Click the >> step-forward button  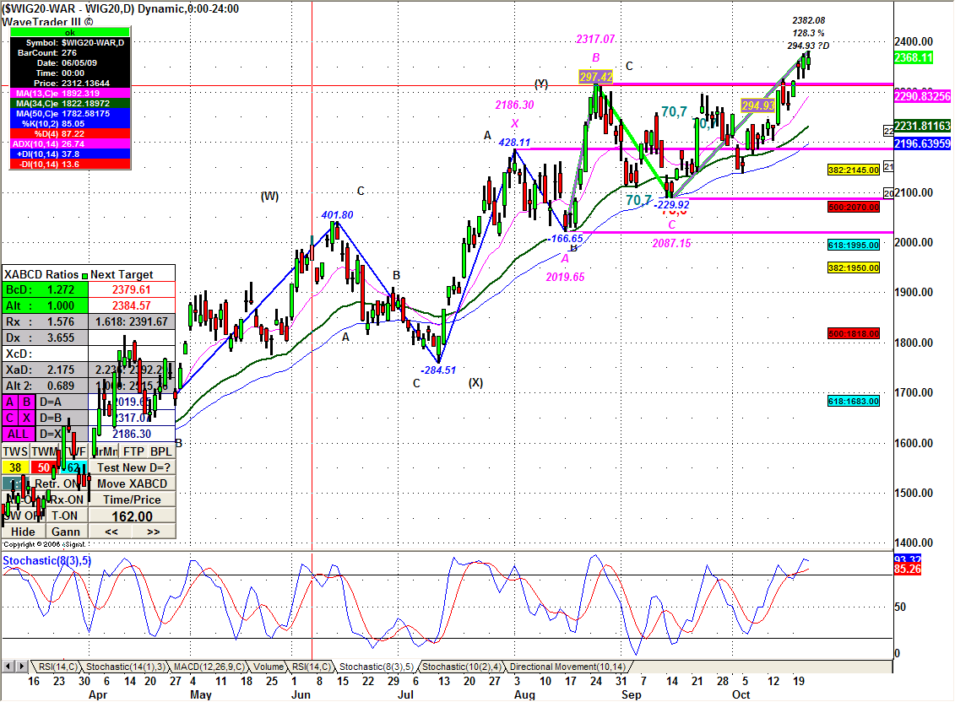click(153, 532)
